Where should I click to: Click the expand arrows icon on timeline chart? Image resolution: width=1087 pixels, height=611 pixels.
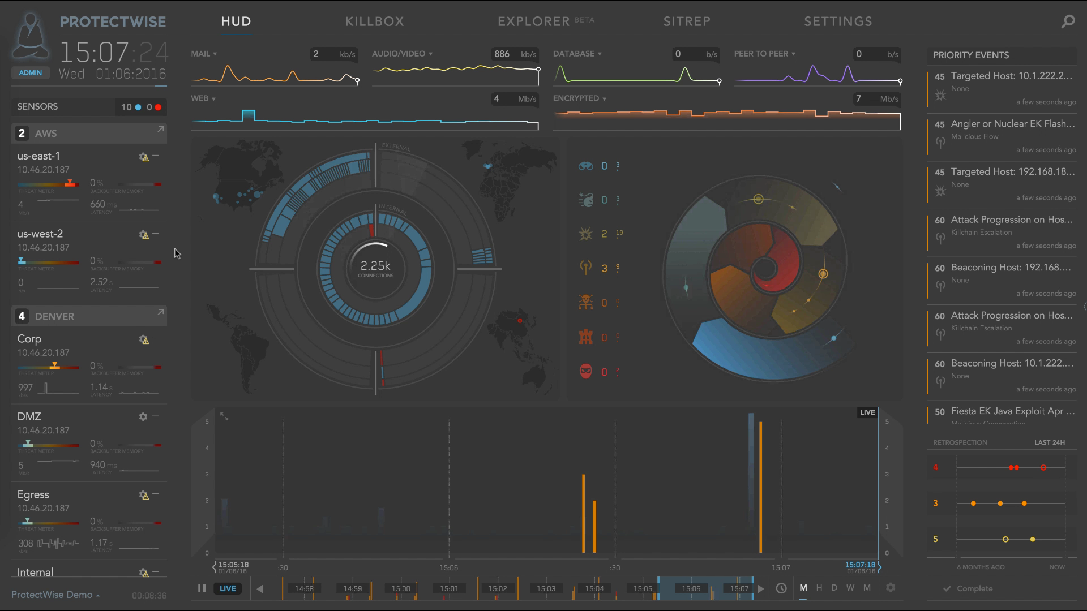point(224,416)
